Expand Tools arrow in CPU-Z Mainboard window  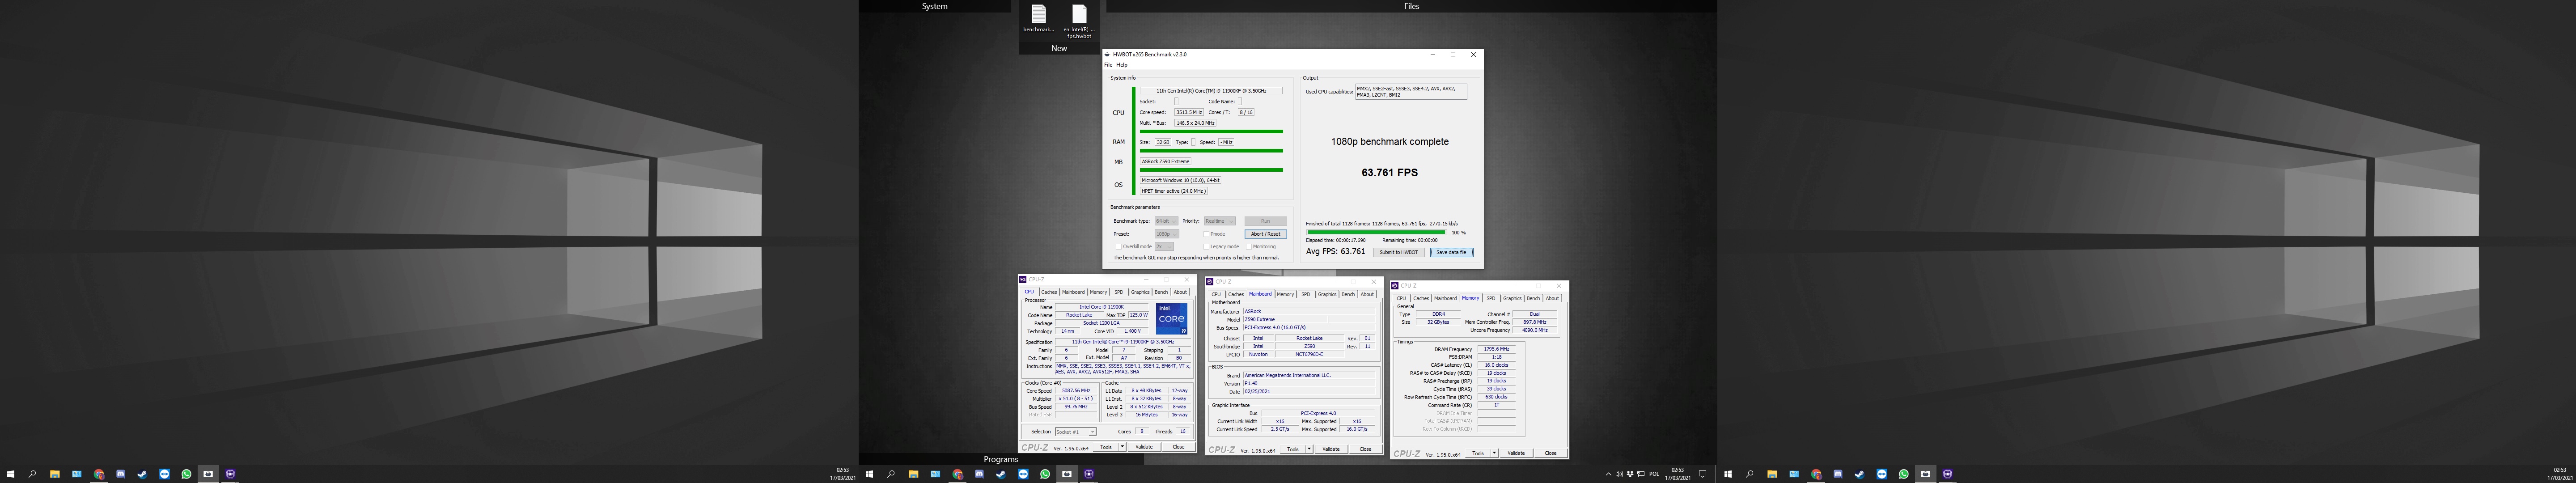[x=1309, y=449]
